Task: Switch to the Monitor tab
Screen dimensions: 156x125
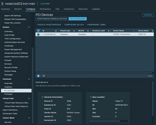Action: pyautogui.click(x=18, y=9)
